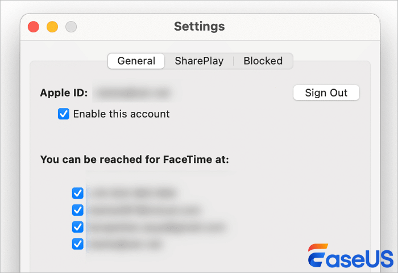Open the SharePlay tab

click(x=199, y=61)
